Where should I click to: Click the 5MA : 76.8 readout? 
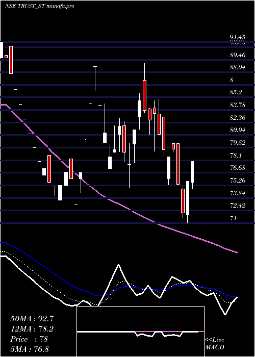pyautogui.click(x=30, y=349)
